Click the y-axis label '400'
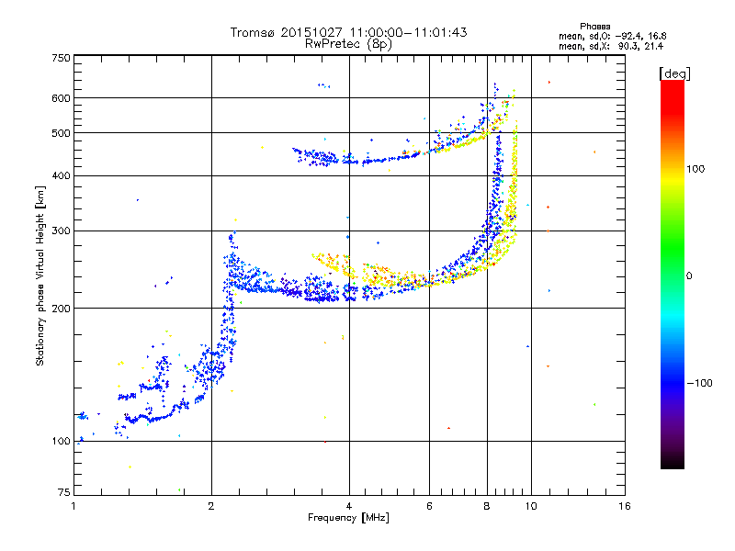 click(61, 175)
